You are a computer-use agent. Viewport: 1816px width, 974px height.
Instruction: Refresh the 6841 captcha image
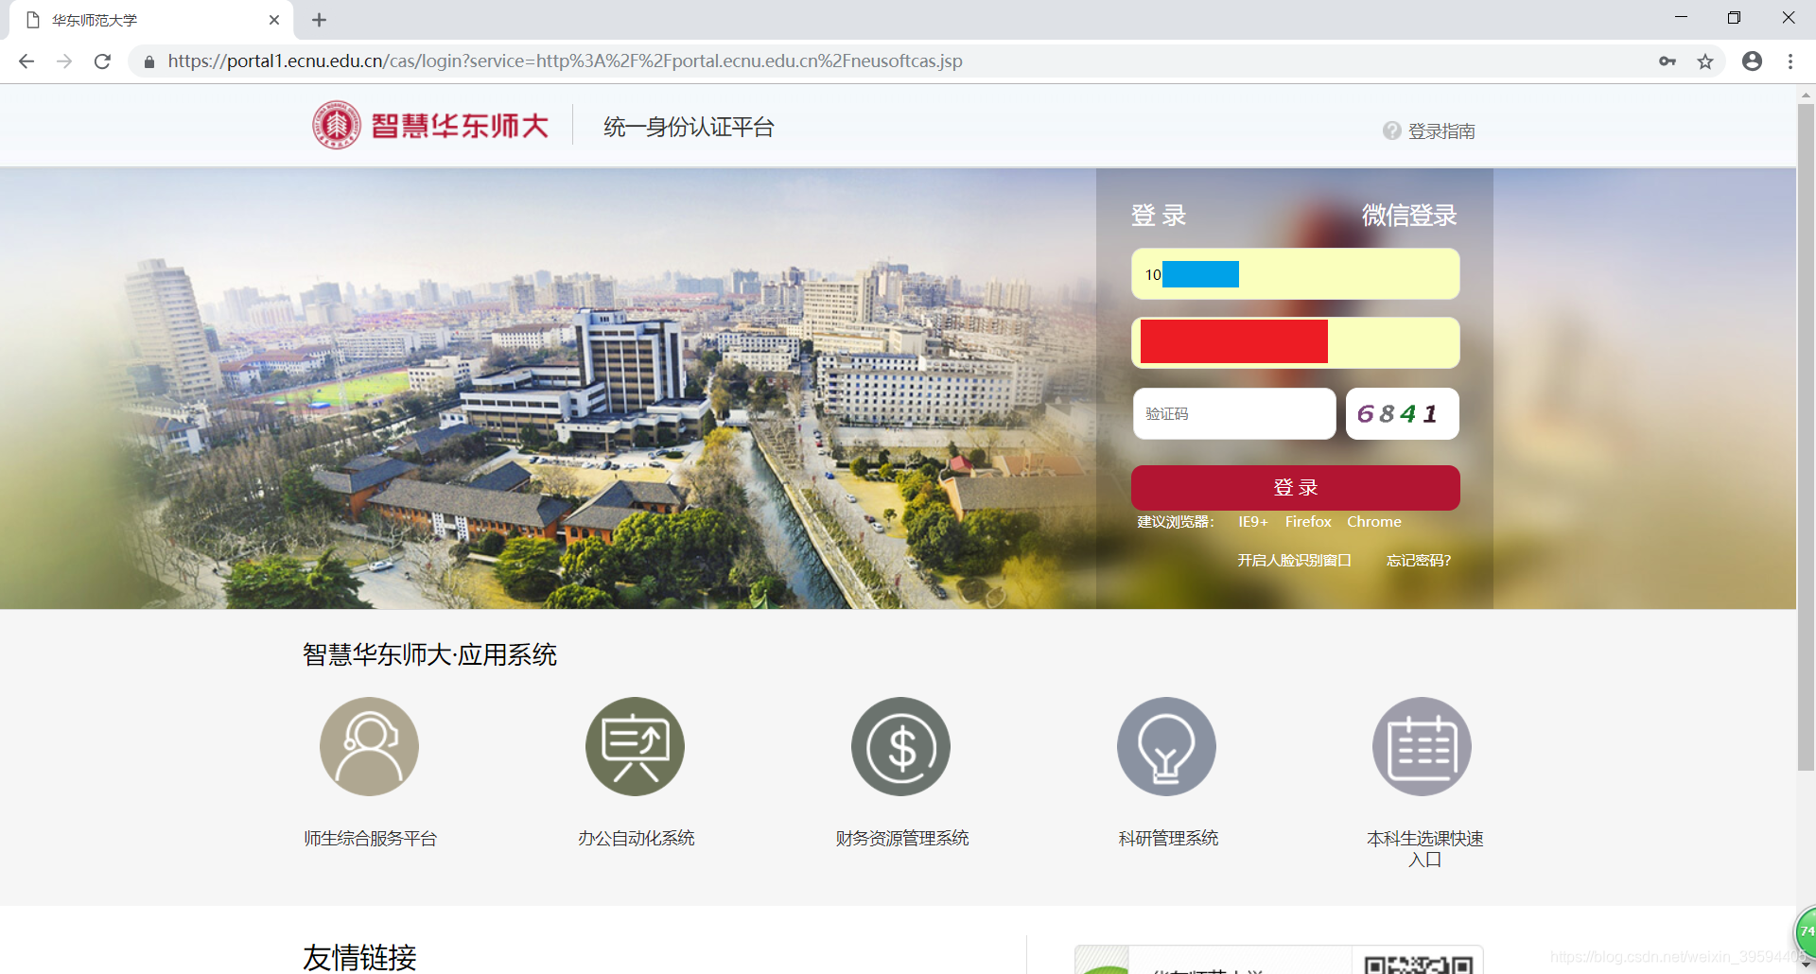pos(1403,413)
